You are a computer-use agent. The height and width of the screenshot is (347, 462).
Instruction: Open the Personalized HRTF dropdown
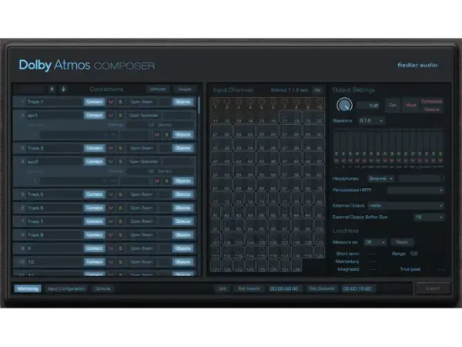coord(415,190)
